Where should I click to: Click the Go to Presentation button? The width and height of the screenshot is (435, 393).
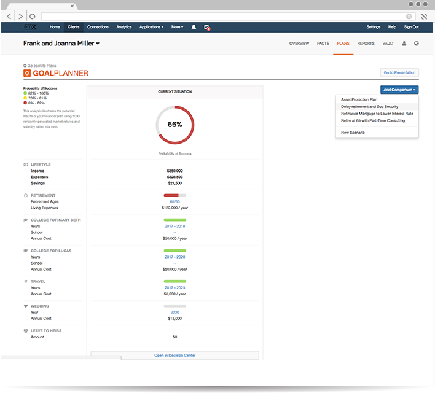pos(399,72)
